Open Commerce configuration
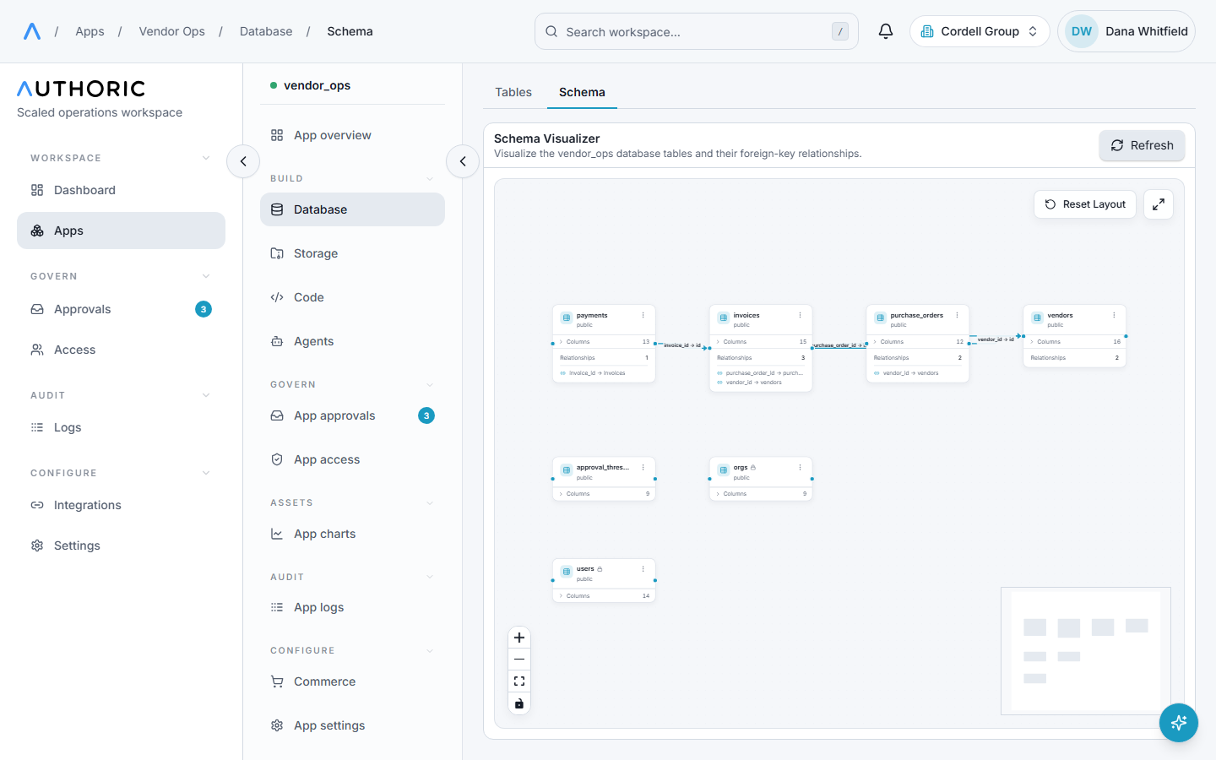The width and height of the screenshot is (1216, 760). point(352,681)
